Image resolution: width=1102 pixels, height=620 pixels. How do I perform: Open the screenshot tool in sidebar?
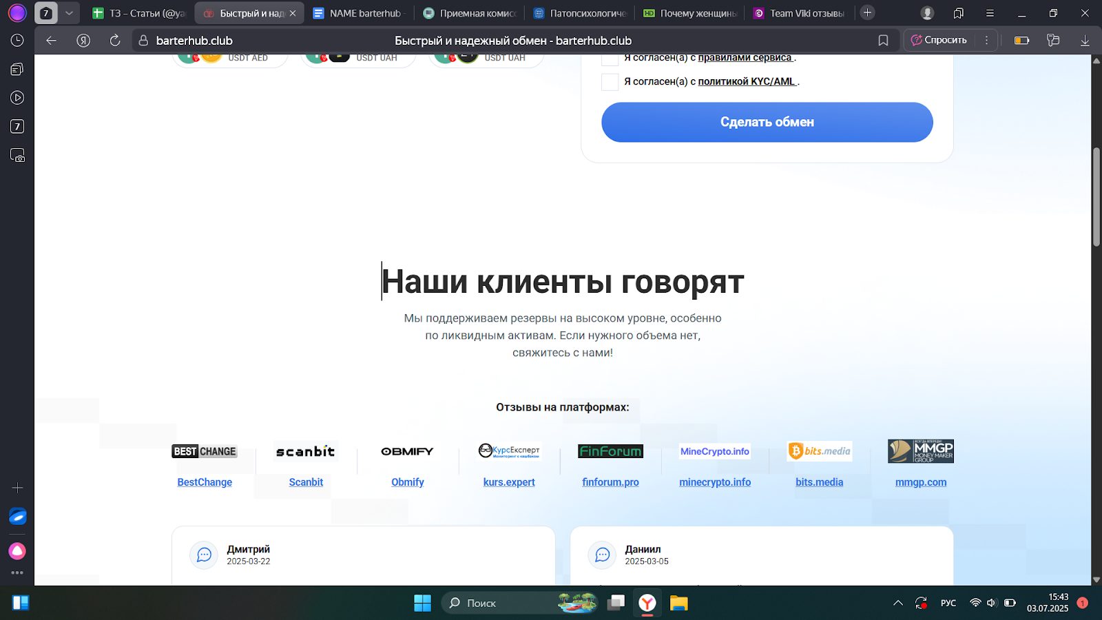click(17, 156)
